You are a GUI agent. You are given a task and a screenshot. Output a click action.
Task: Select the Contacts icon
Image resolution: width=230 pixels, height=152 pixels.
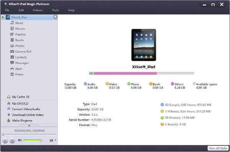[x=12, y=57]
